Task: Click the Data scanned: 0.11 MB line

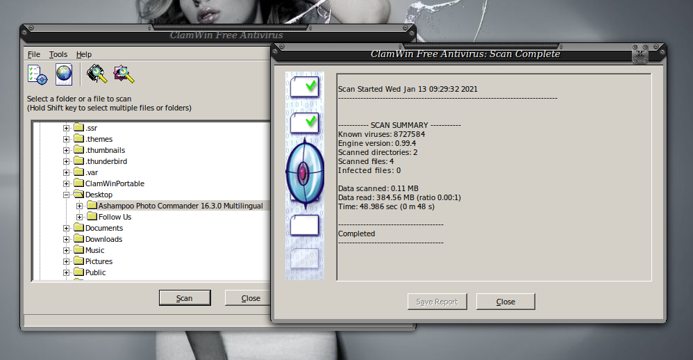Action: (378, 188)
